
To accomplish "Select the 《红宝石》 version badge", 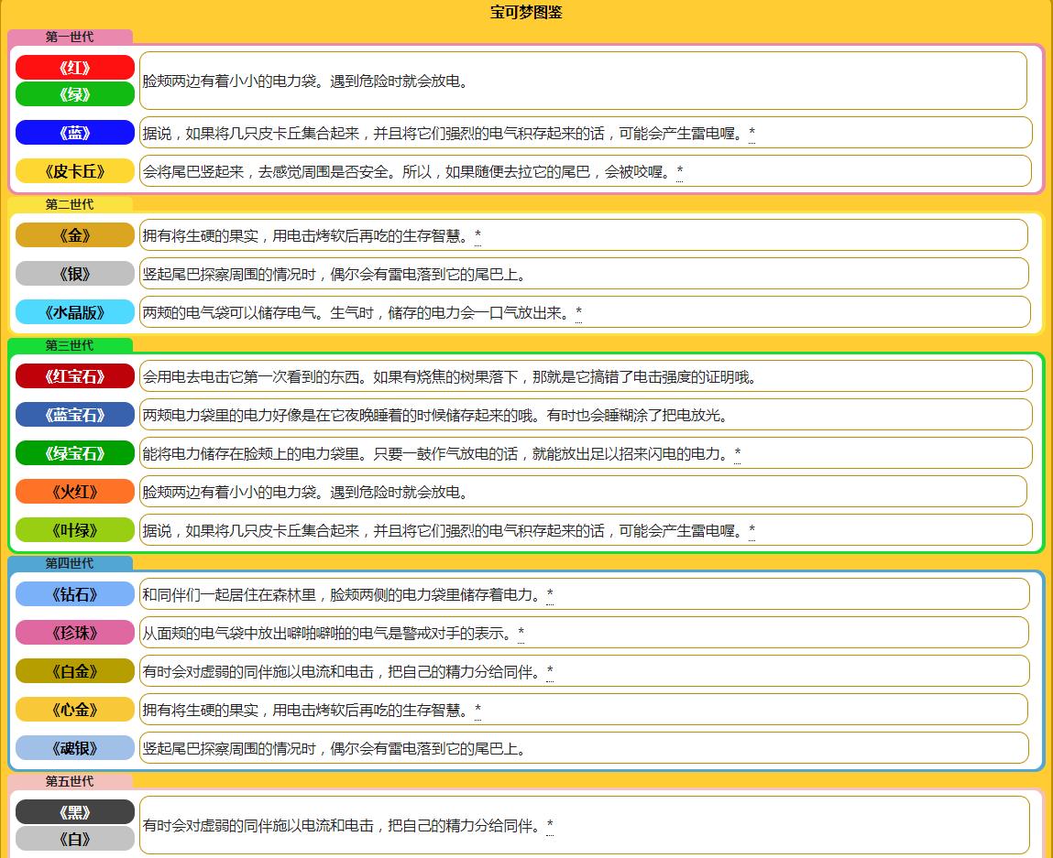I will pos(74,375).
